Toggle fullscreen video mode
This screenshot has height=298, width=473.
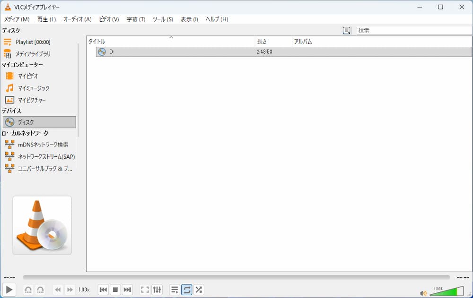point(145,290)
